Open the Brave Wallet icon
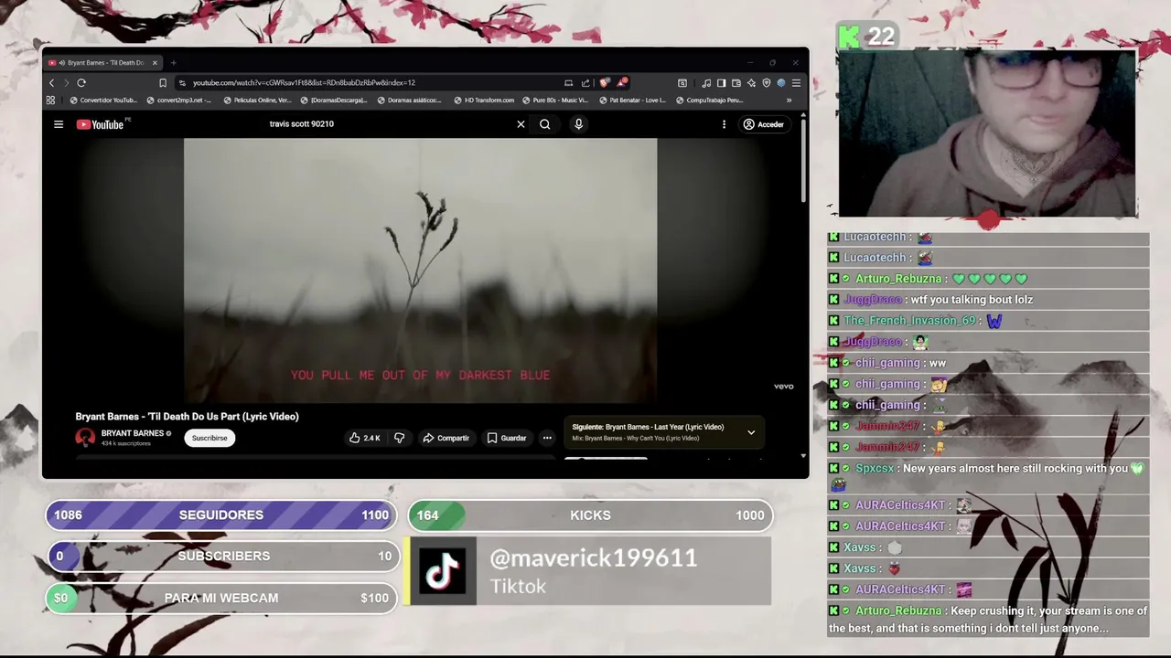1171x658 pixels. click(736, 83)
